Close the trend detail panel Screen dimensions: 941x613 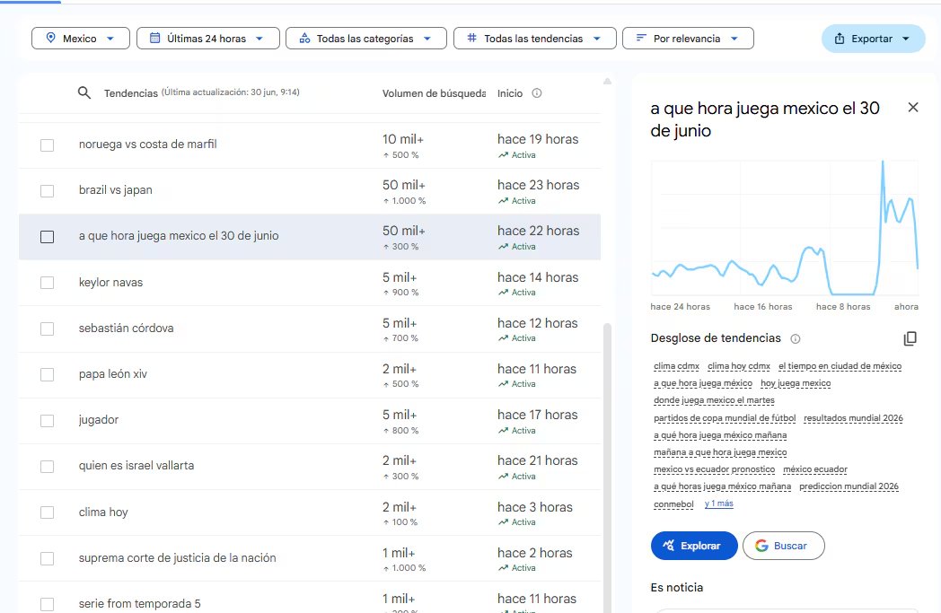[x=913, y=108]
